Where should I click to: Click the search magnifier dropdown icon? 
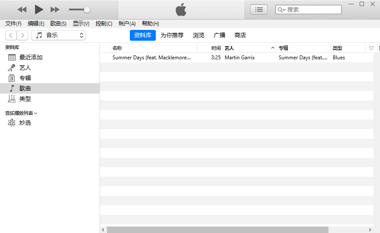pyautogui.click(x=282, y=10)
